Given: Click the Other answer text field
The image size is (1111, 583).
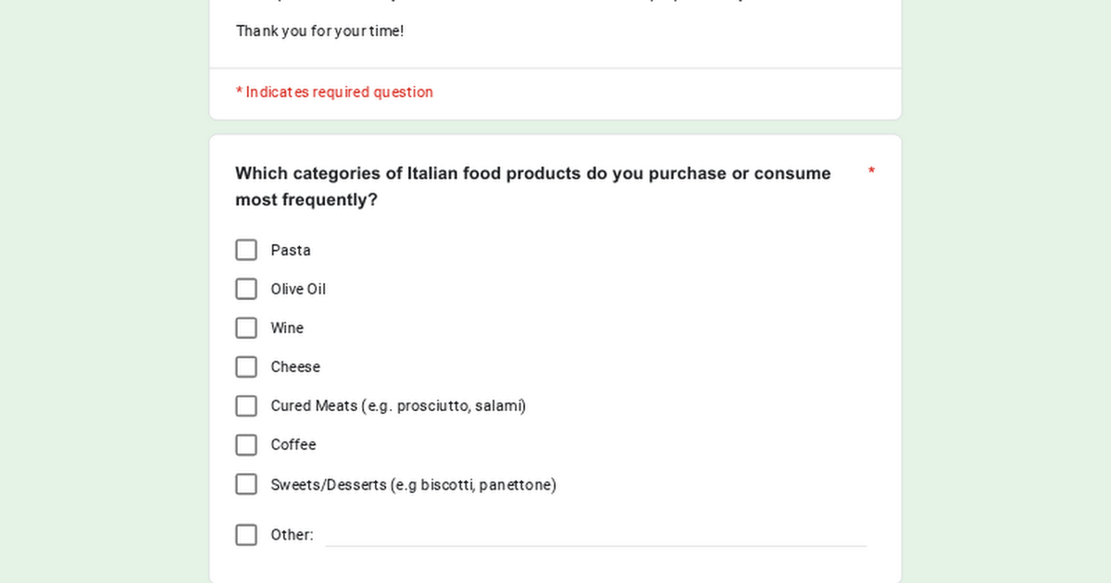Looking at the screenshot, I should (x=595, y=535).
